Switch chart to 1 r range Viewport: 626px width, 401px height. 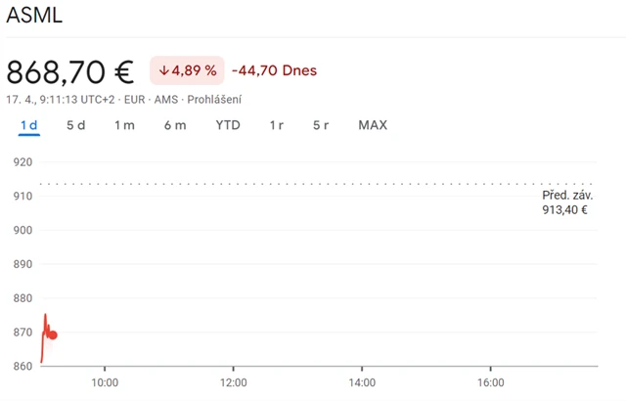[x=277, y=125]
